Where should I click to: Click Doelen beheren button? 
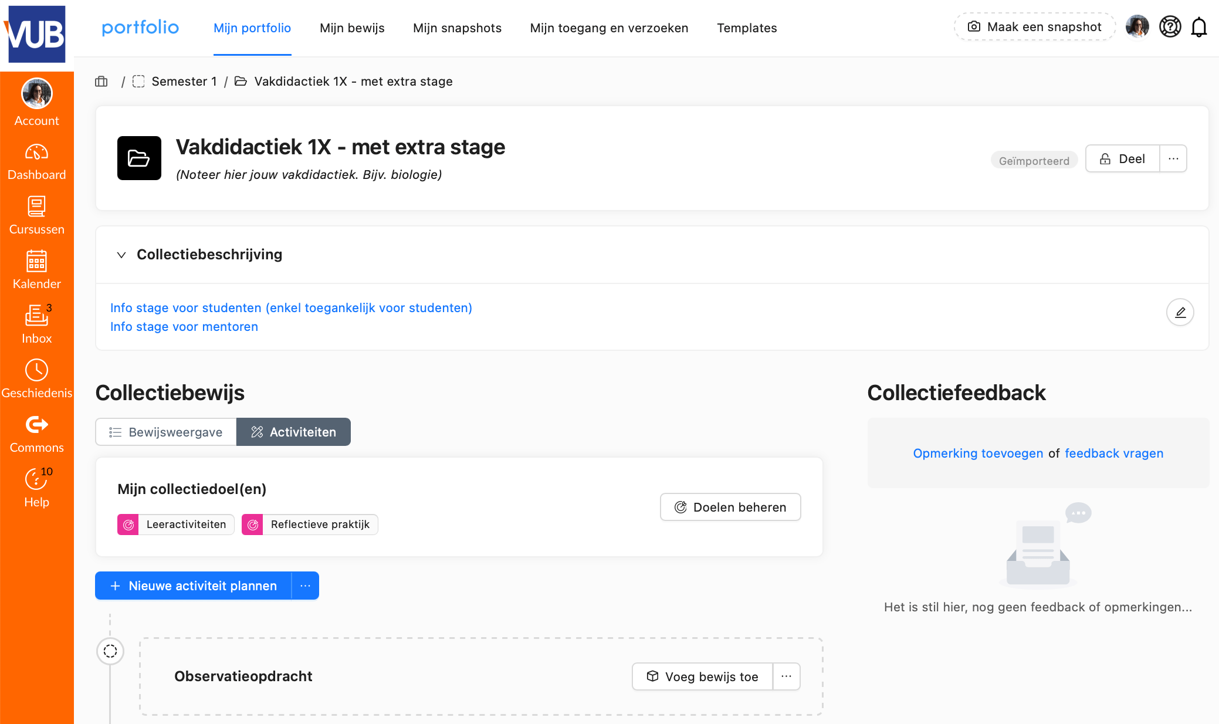pyautogui.click(x=730, y=507)
